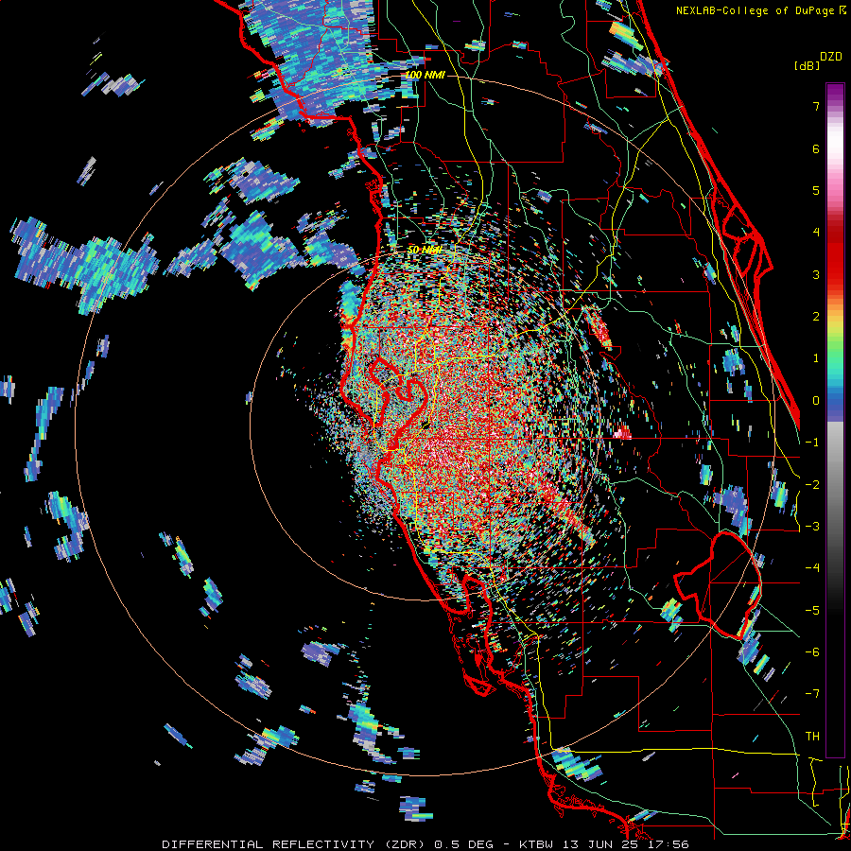Click the 1 value on the scale
Viewport: 851px width, 851px height.
tap(816, 358)
